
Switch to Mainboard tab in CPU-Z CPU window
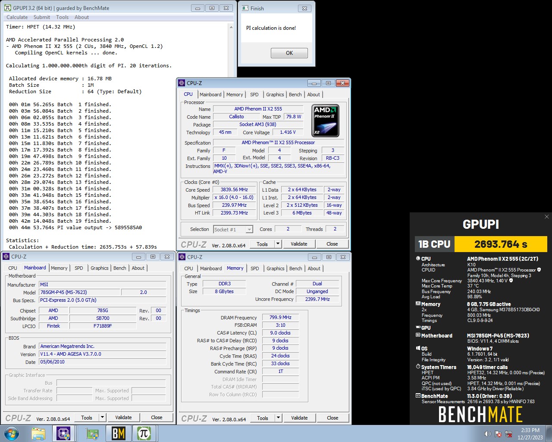210,95
